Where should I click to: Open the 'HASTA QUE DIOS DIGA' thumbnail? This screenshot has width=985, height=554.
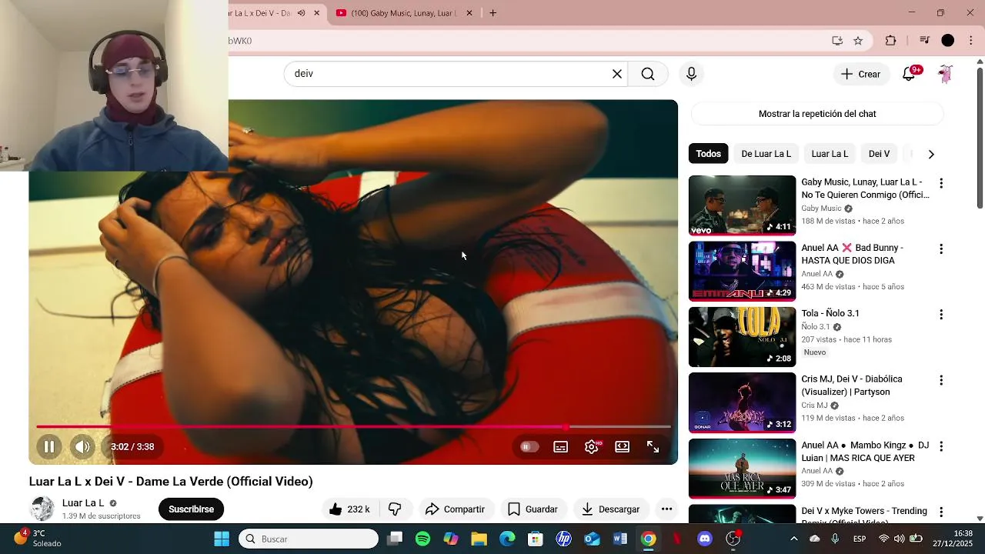tap(742, 271)
